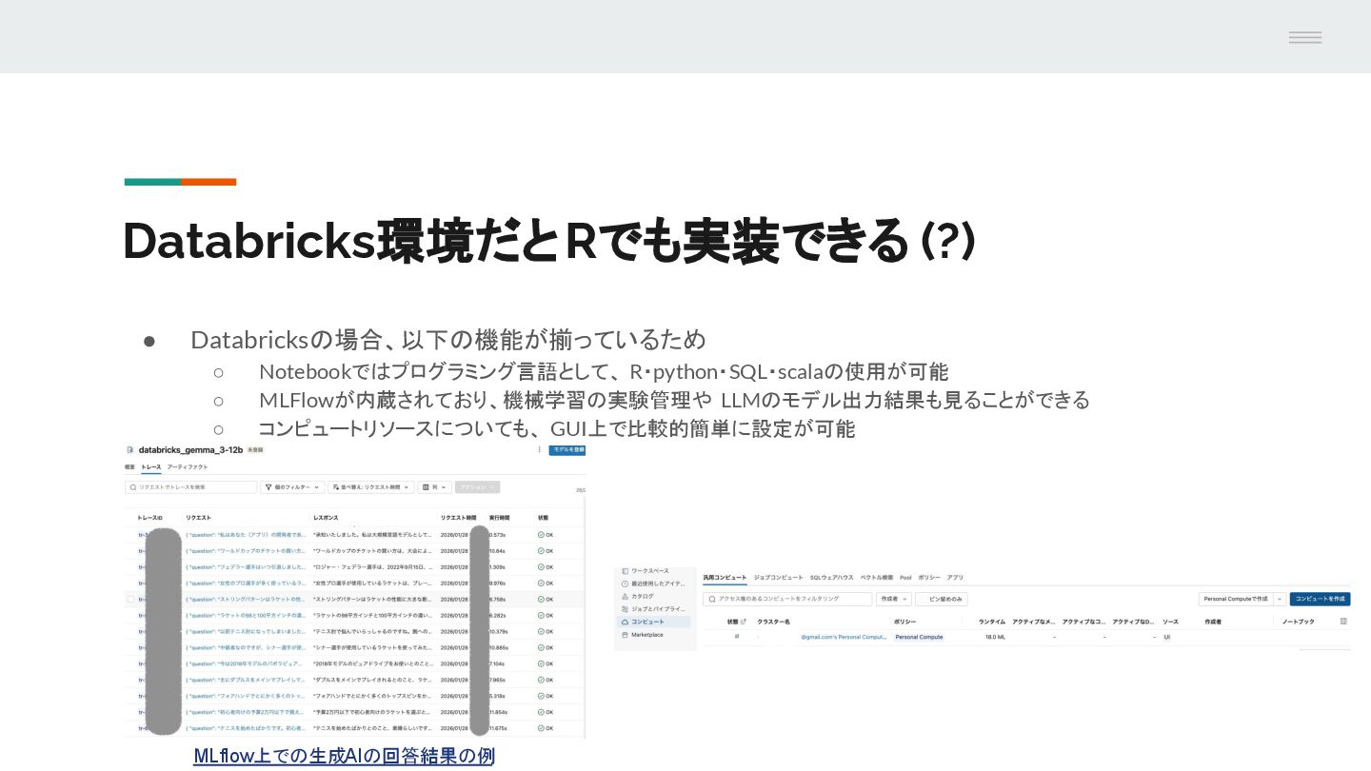1371x771 pixels.
Task: Click the クラスター名 column header
Action: coord(774,622)
